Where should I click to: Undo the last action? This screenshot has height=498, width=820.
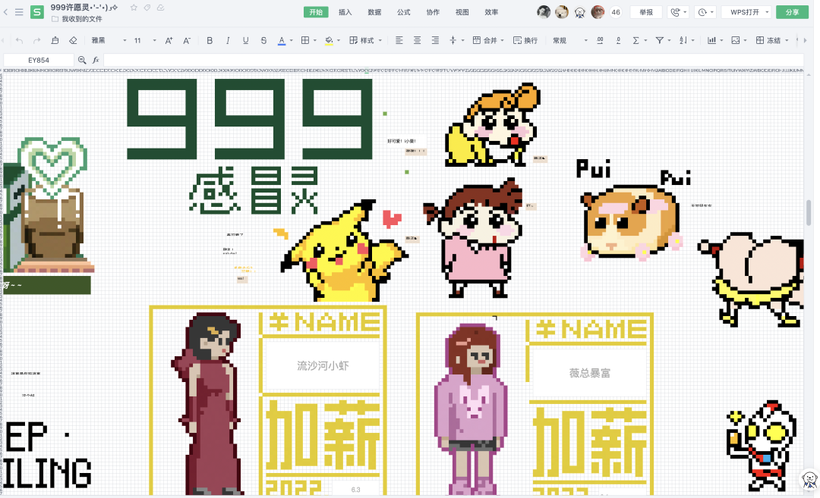click(x=19, y=40)
